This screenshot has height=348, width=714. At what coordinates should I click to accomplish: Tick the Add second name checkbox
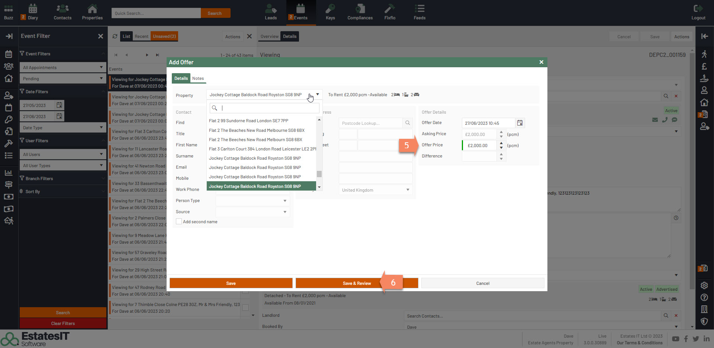tap(179, 222)
